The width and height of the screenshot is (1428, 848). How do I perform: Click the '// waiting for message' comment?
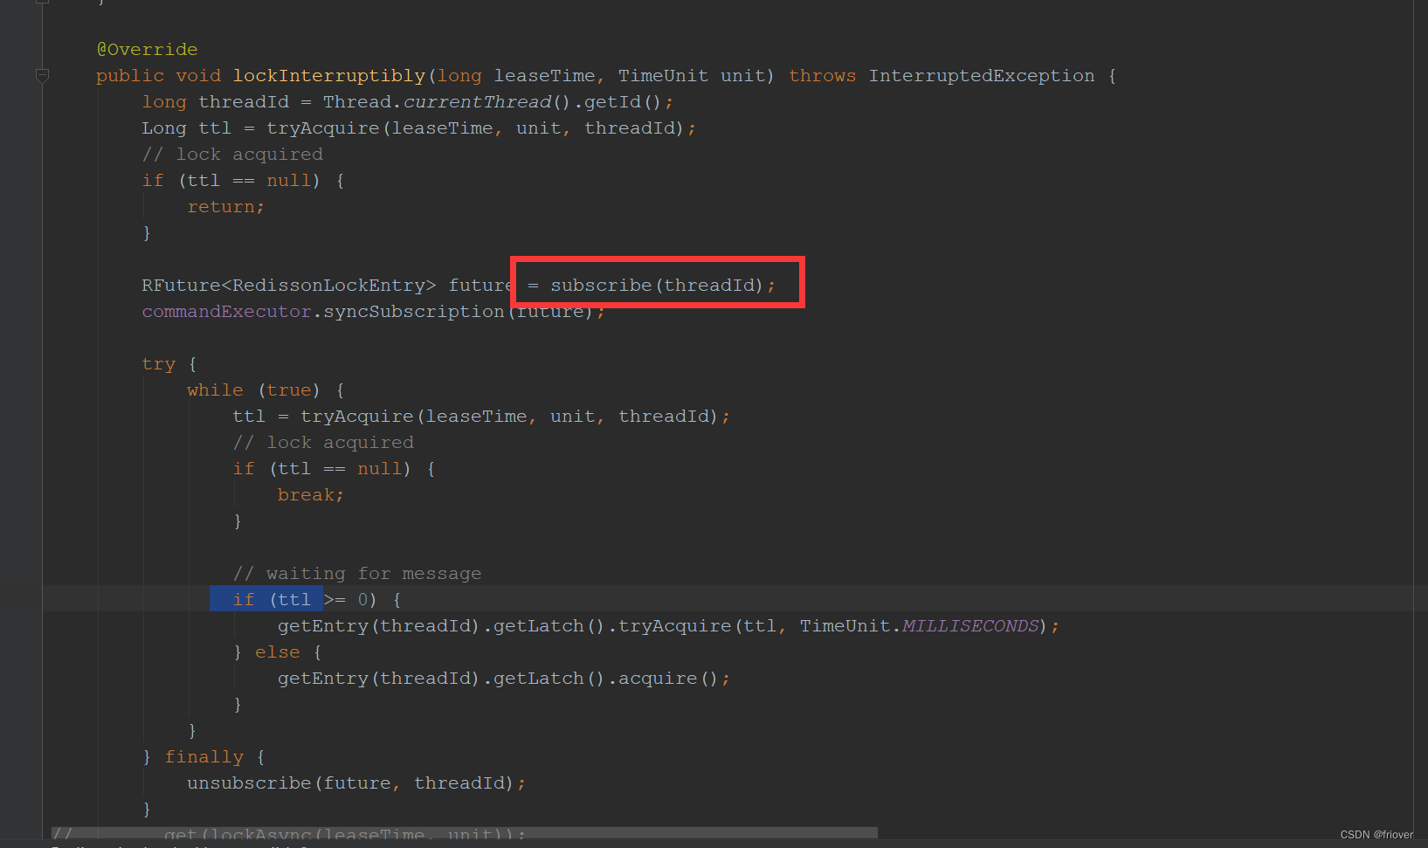(357, 574)
